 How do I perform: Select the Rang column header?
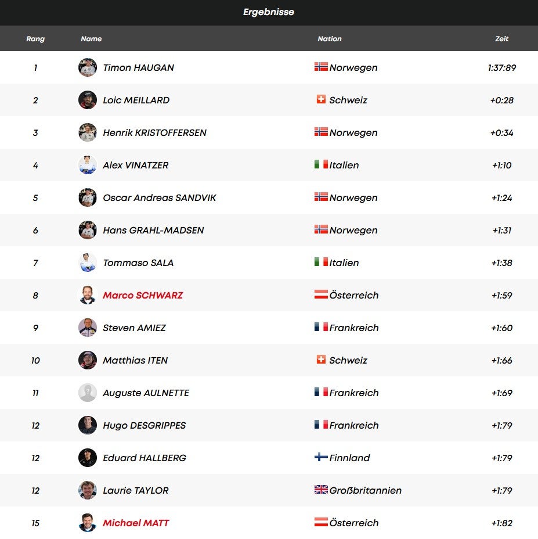[35, 39]
